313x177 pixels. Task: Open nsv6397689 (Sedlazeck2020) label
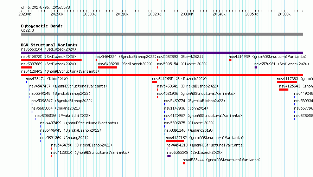point(49,64)
